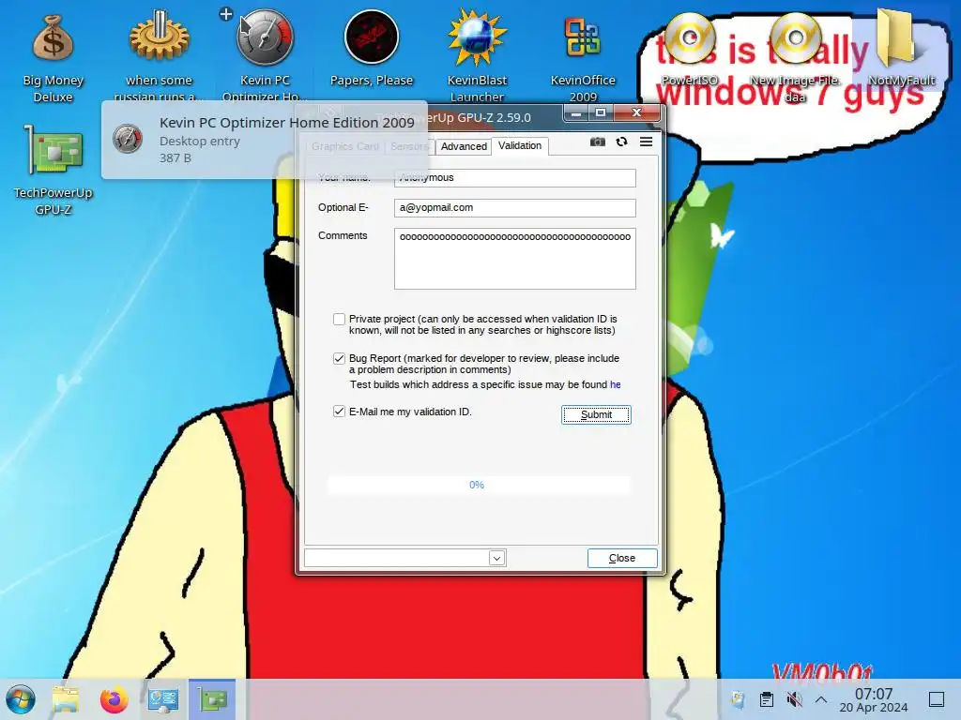Enable the Private project checkbox
Viewport: 961px width, 720px height.
click(339, 319)
